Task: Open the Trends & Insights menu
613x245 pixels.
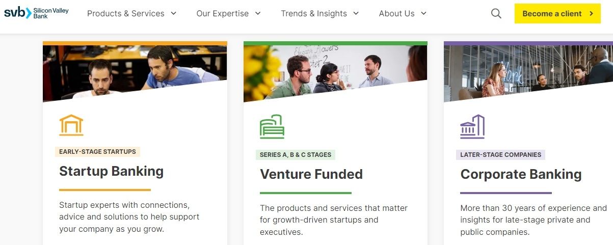Action: tap(314, 14)
